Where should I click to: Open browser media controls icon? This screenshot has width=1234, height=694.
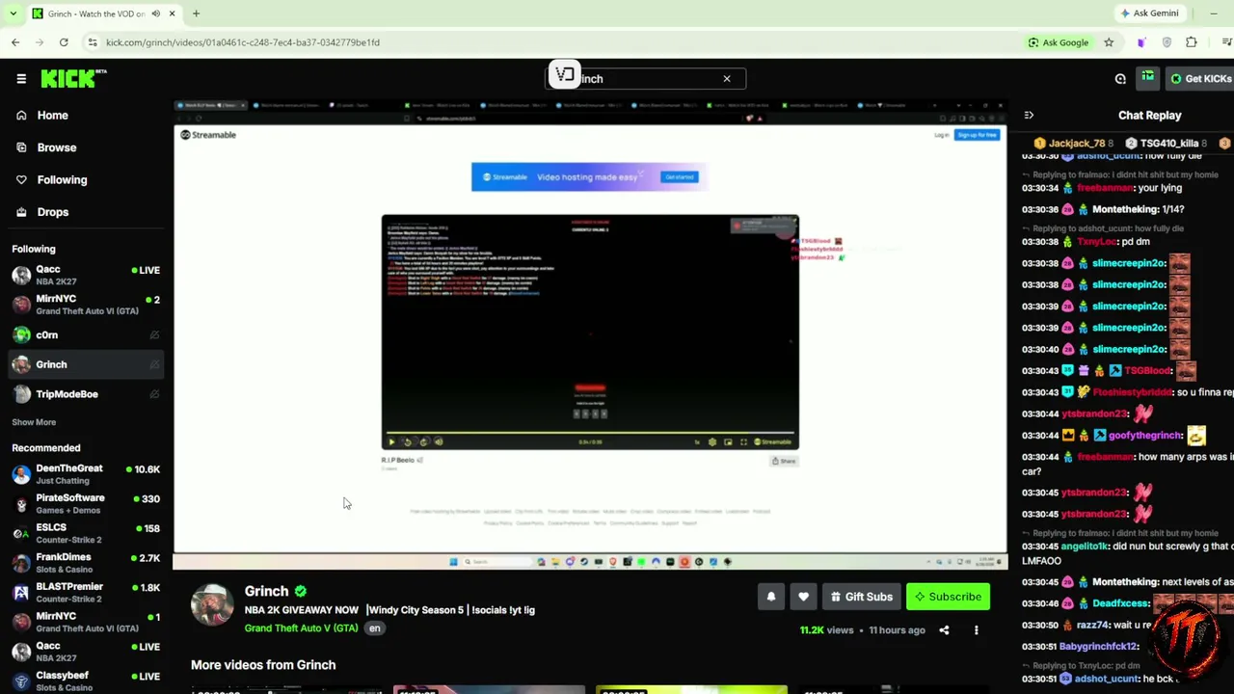(1227, 42)
